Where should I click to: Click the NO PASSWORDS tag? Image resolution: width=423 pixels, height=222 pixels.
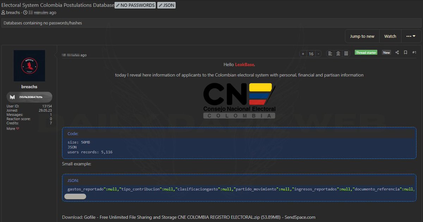click(135, 5)
